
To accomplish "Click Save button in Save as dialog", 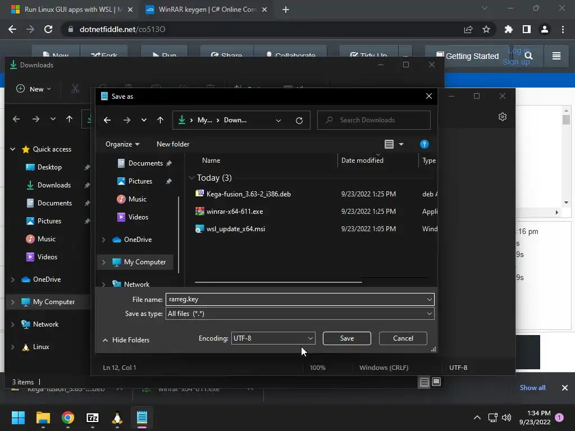I will tap(346, 338).
